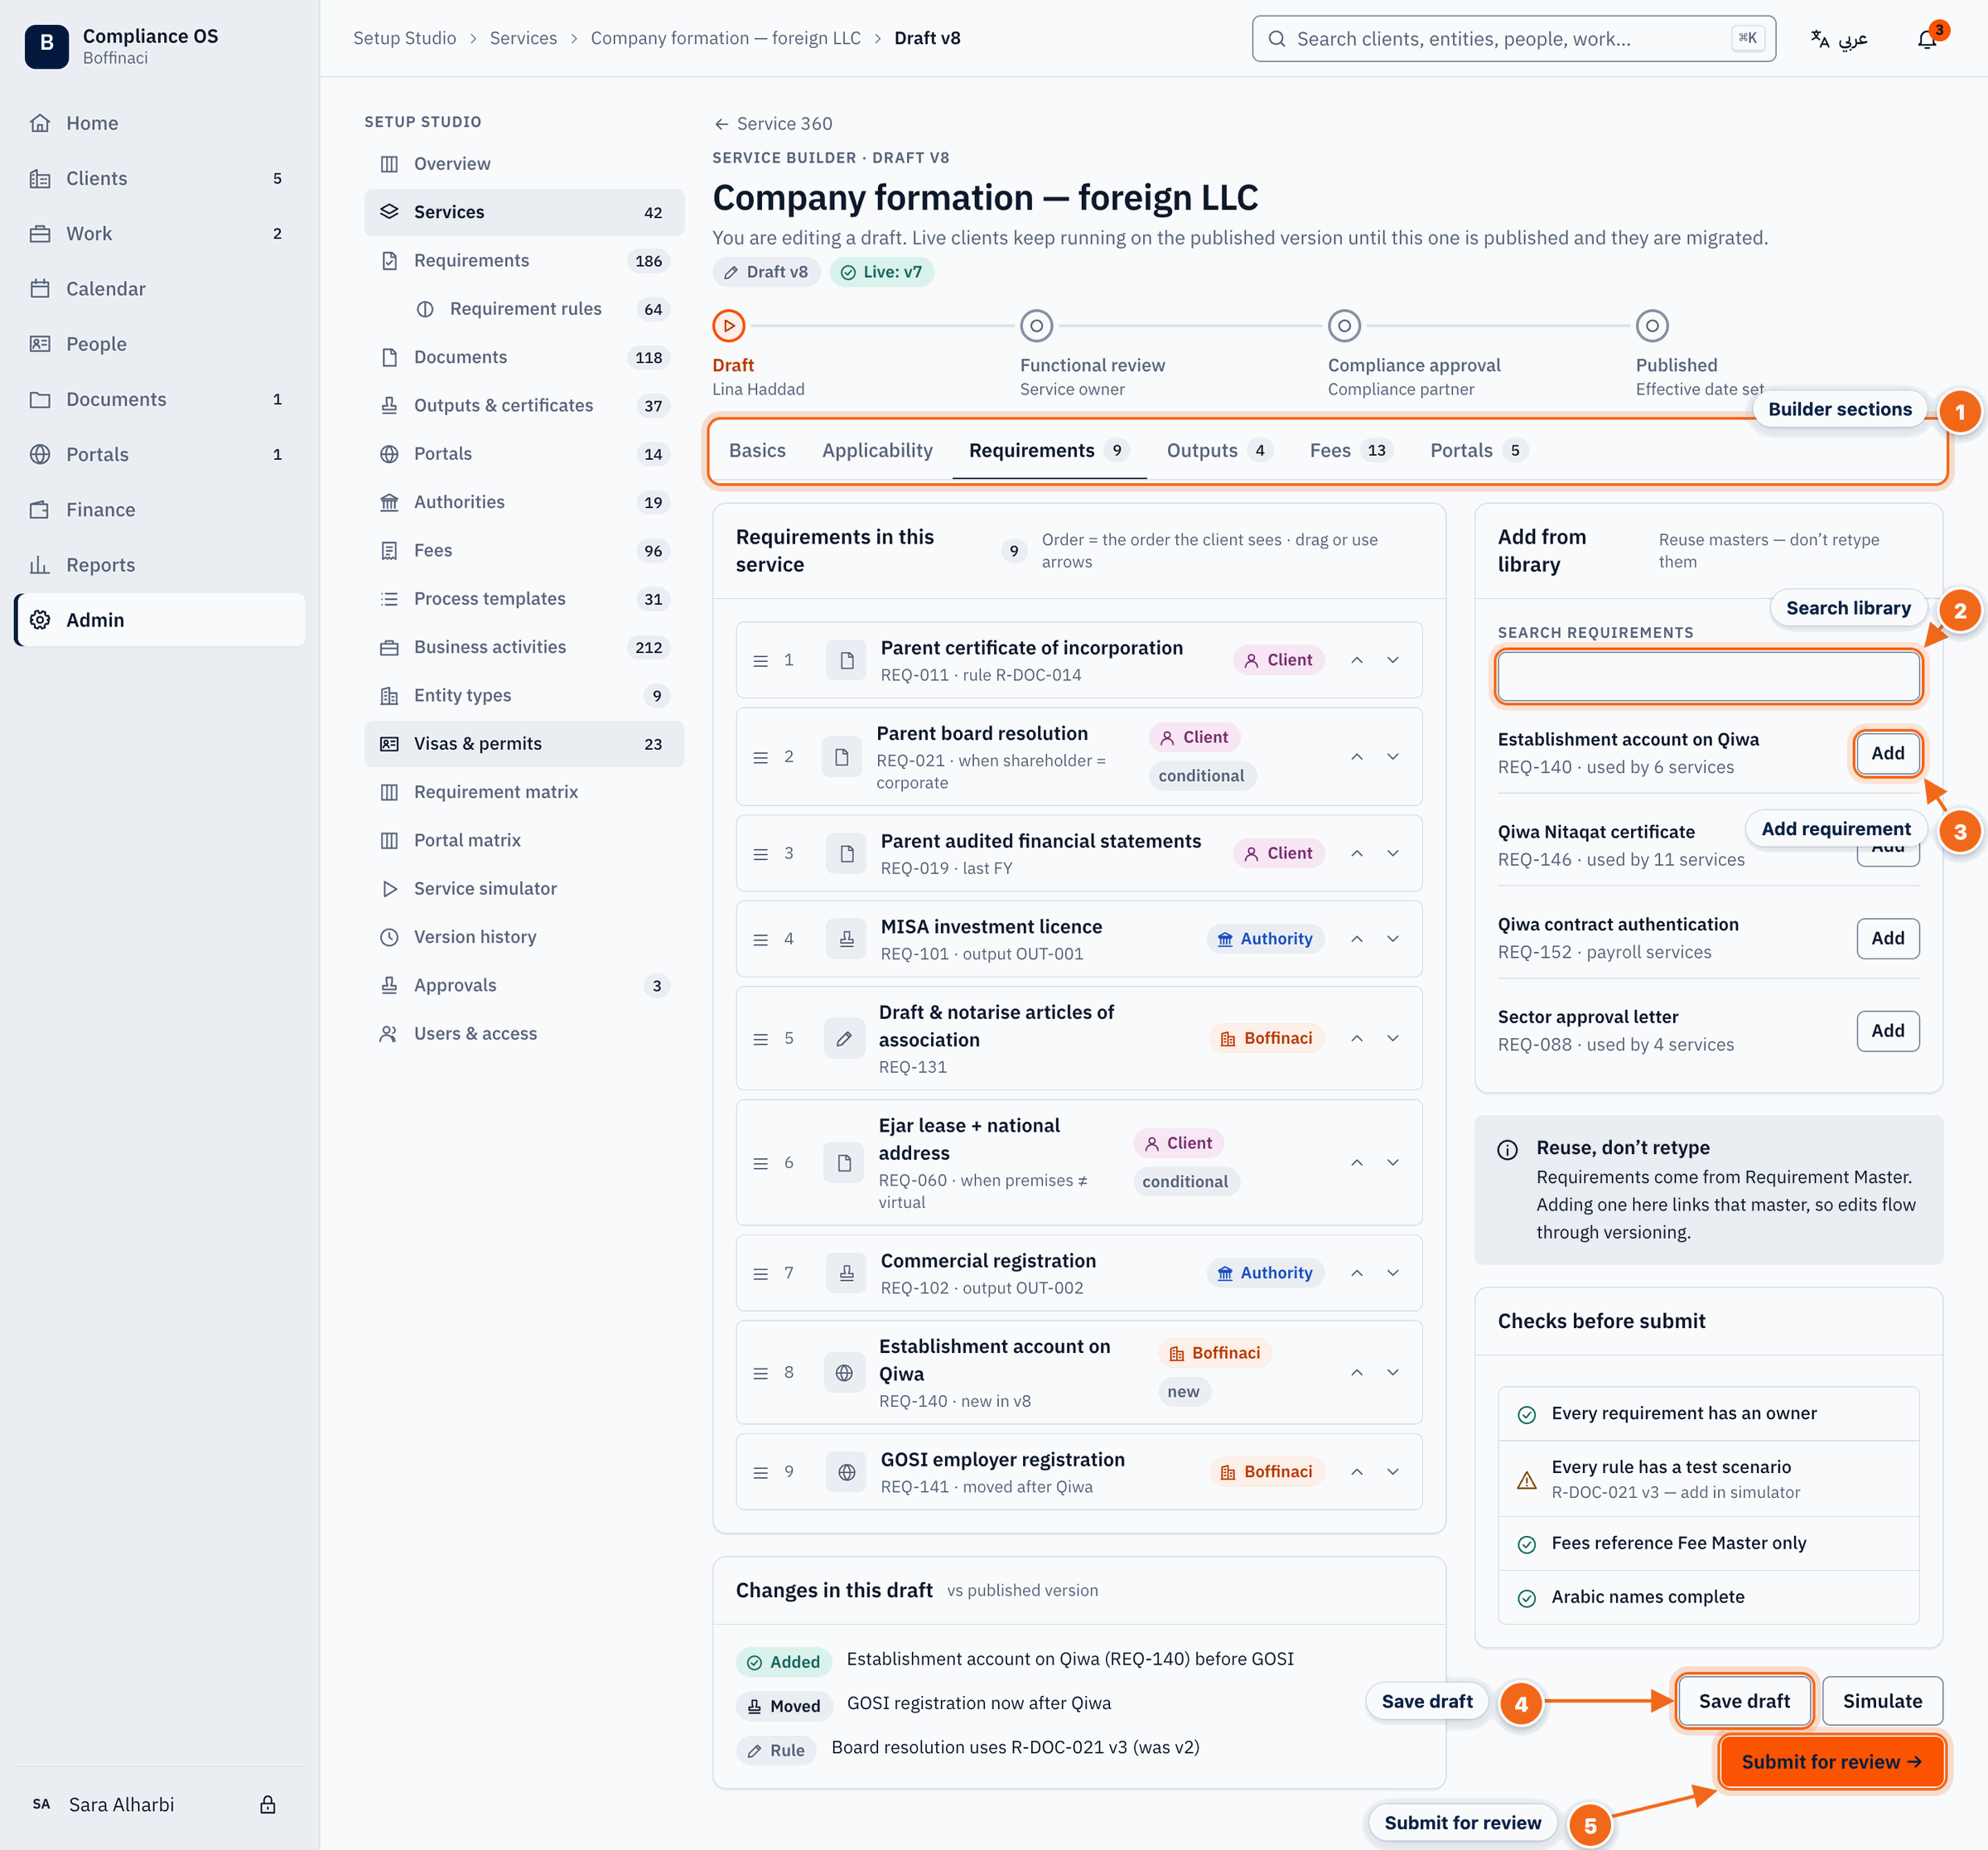Open the Outputs tab

click(x=1219, y=451)
